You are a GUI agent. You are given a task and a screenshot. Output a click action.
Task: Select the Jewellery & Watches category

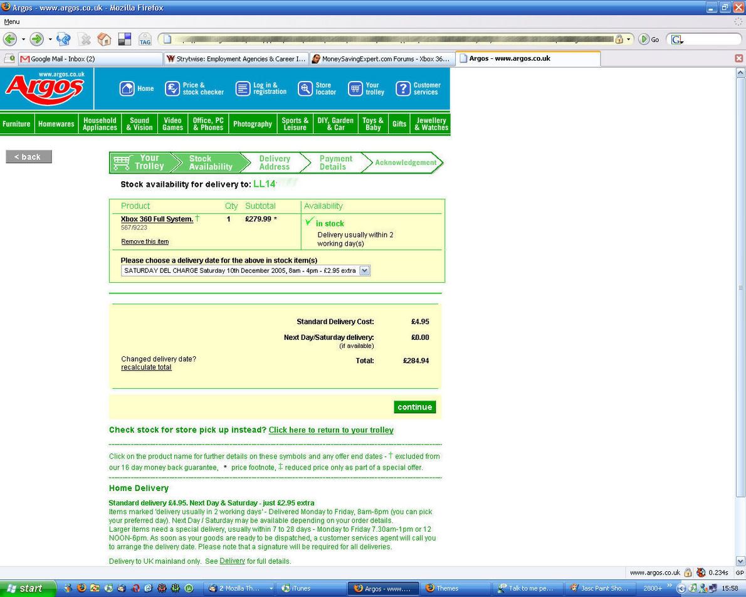pos(431,124)
